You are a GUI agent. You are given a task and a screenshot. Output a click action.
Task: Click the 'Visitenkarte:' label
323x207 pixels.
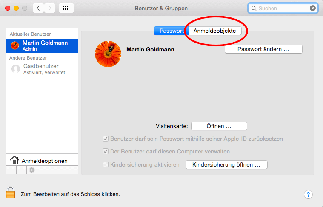pos(172,126)
